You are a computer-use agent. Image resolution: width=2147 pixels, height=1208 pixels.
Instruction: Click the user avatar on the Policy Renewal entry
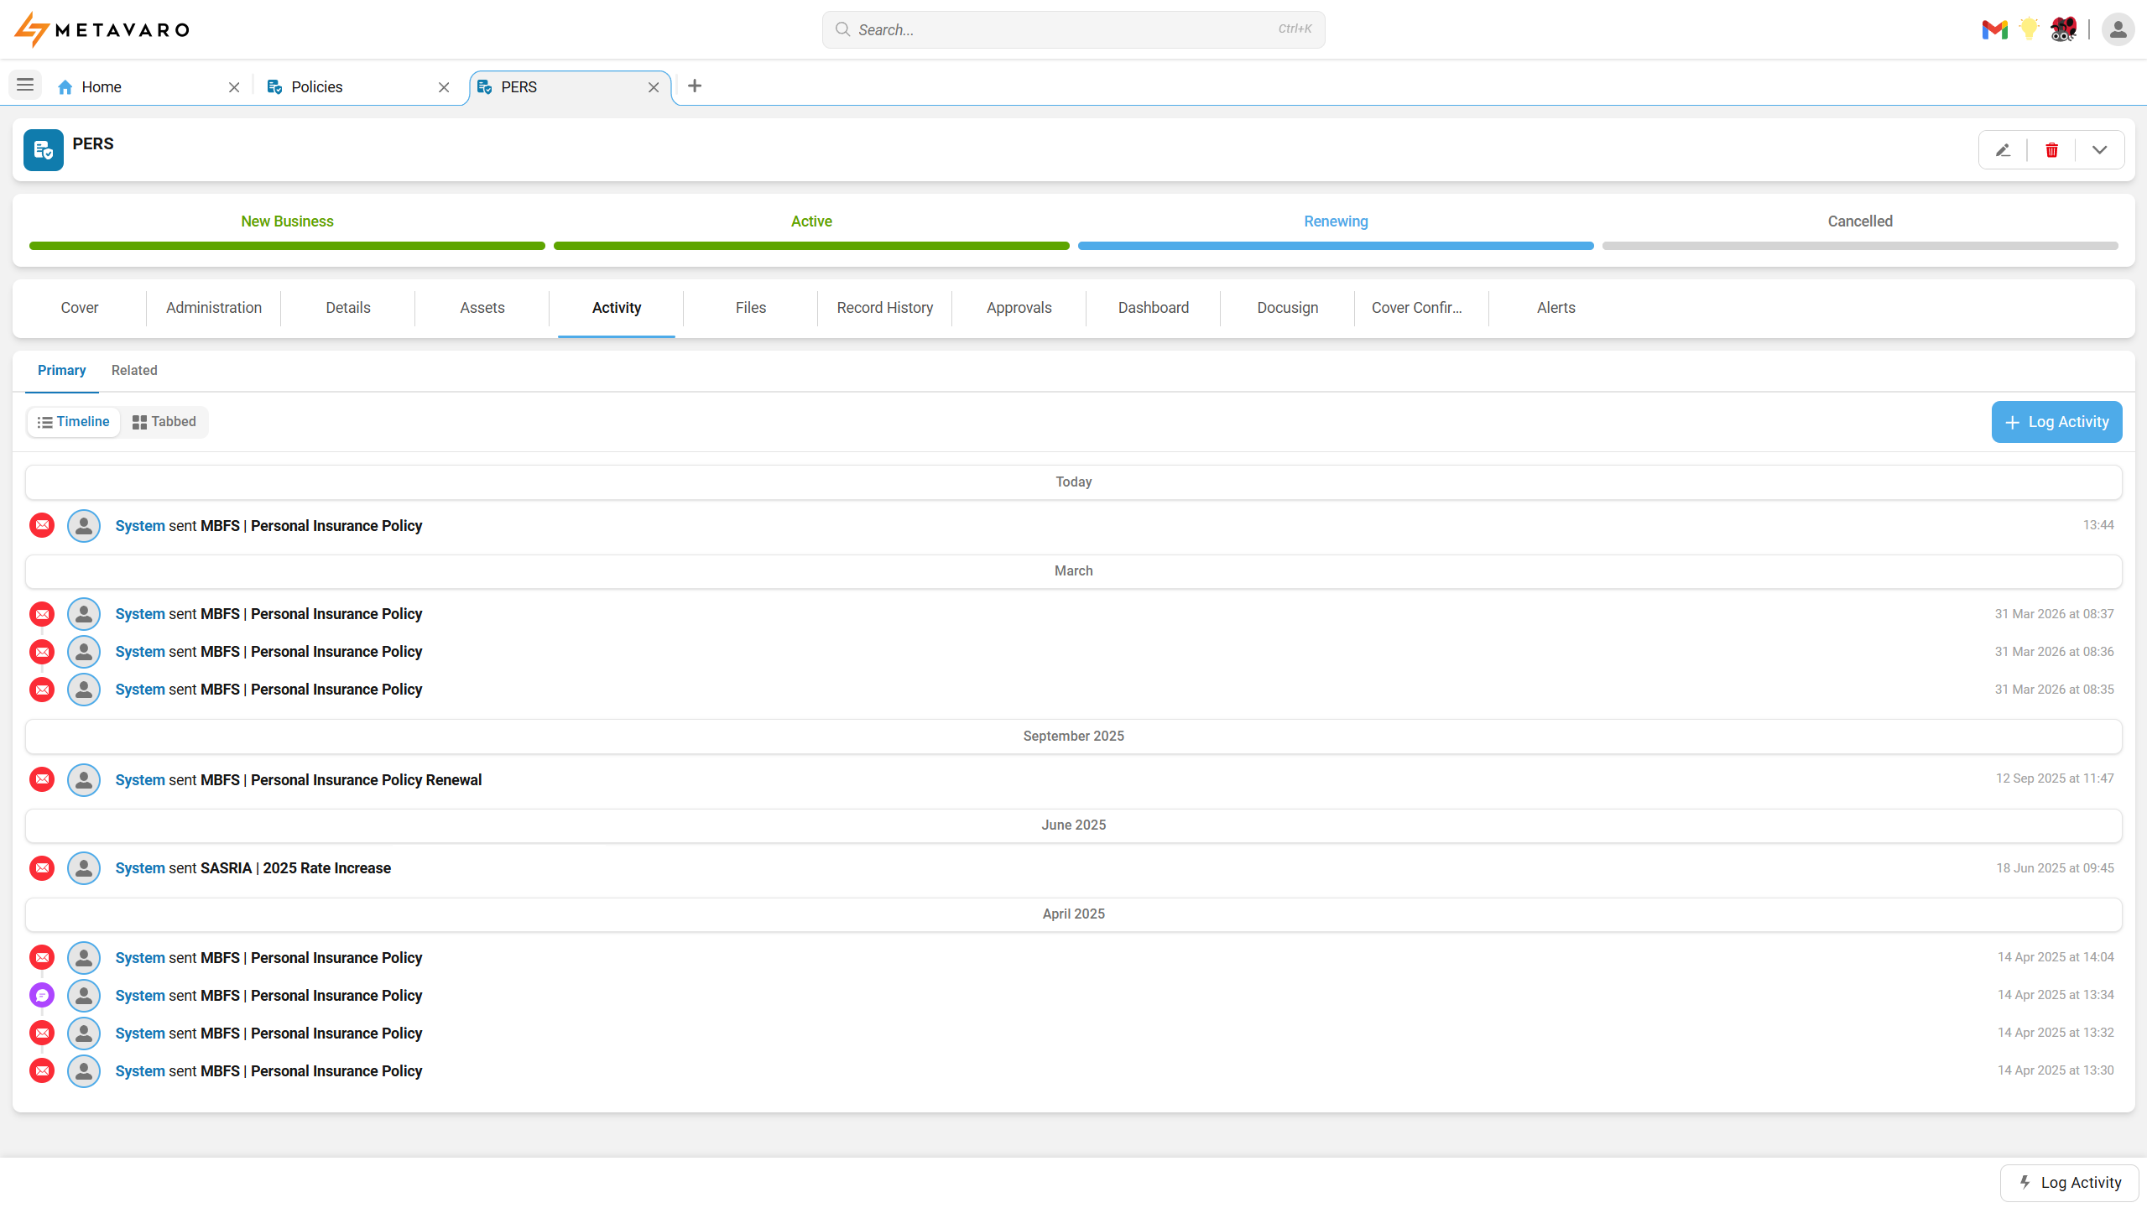(x=84, y=779)
